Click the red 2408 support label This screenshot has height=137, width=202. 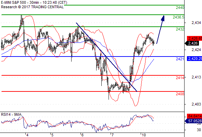(180, 94)
